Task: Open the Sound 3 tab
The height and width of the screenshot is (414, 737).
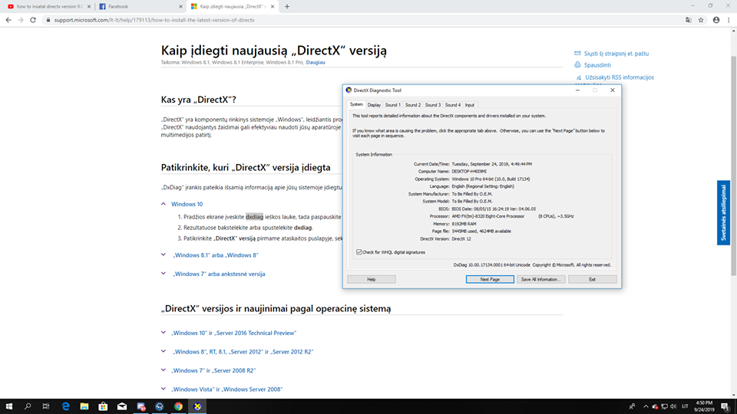Action: [433, 105]
